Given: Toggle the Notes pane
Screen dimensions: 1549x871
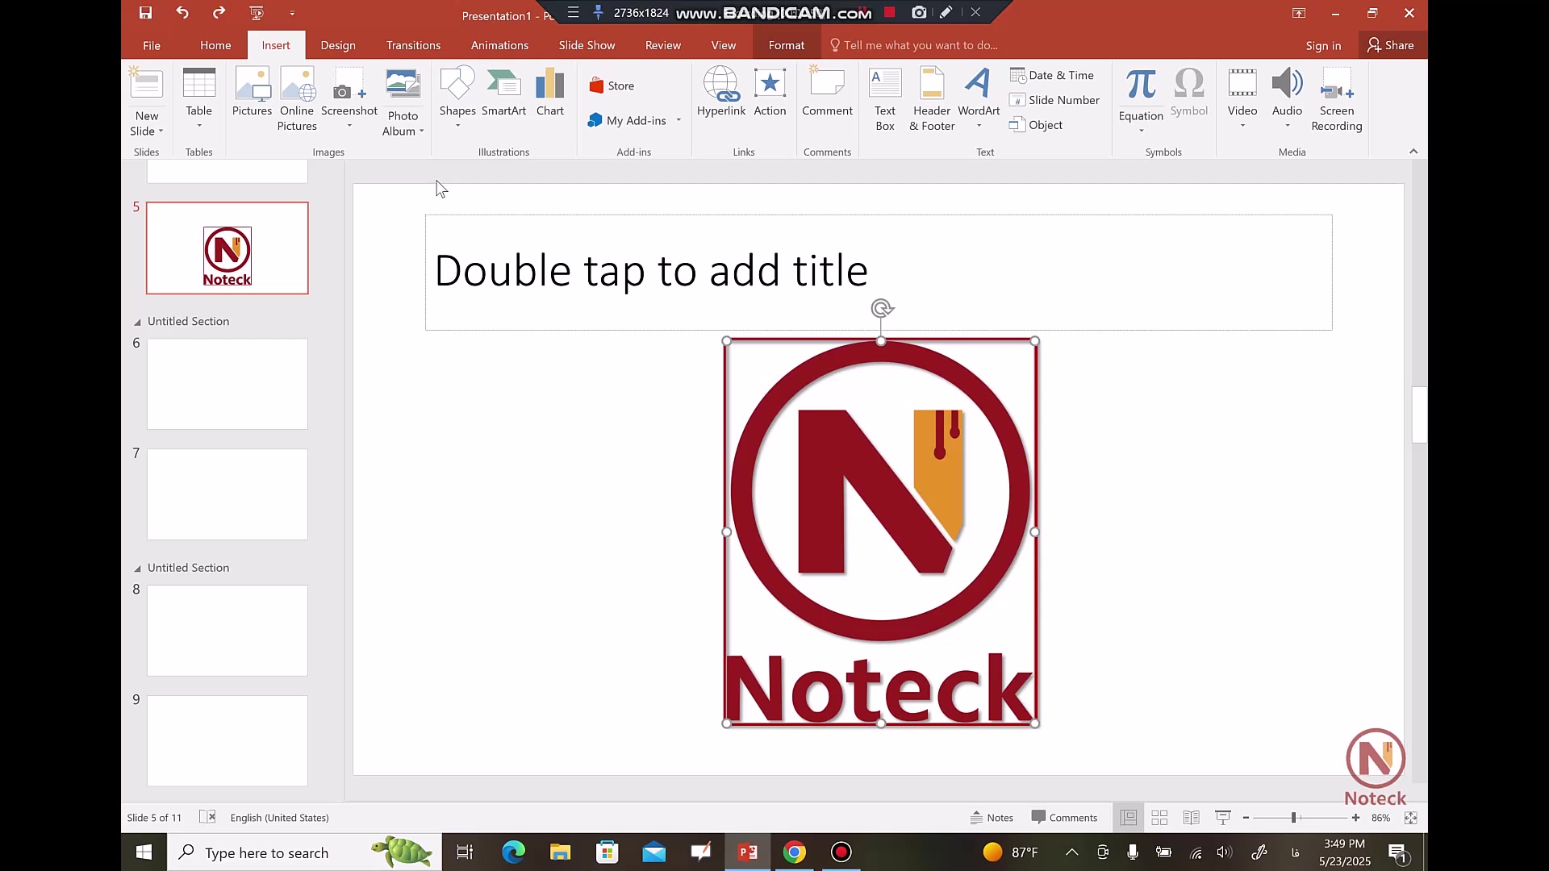Looking at the screenshot, I should tap(992, 817).
